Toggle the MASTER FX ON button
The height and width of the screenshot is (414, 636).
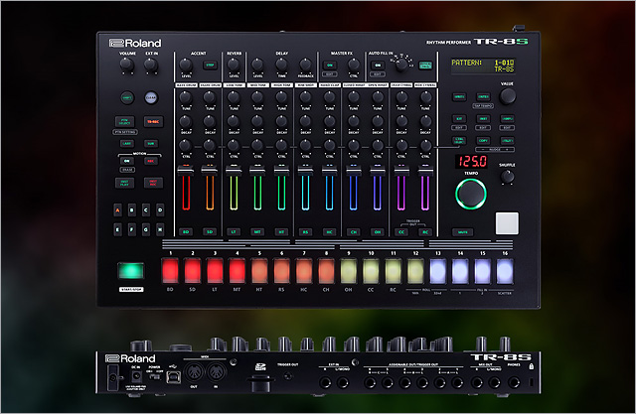(330, 65)
